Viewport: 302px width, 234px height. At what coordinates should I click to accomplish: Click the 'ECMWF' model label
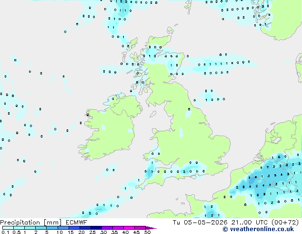click(76, 223)
